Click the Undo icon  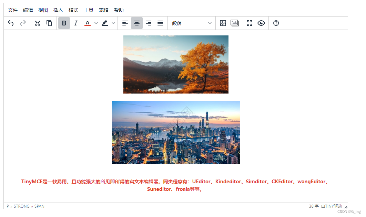(10, 23)
